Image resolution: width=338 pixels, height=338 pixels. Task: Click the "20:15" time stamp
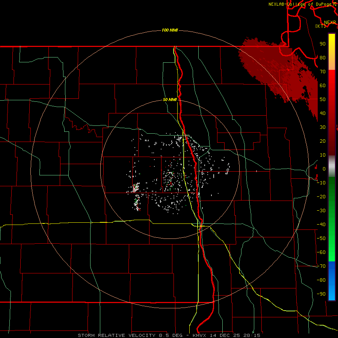pyautogui.click(x=252, y=335)
